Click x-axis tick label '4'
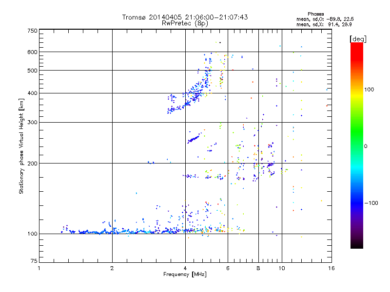 pos(185,268)
